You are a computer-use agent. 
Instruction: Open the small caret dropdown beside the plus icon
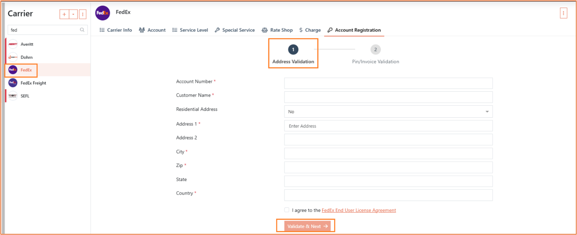tap(73, 14)
